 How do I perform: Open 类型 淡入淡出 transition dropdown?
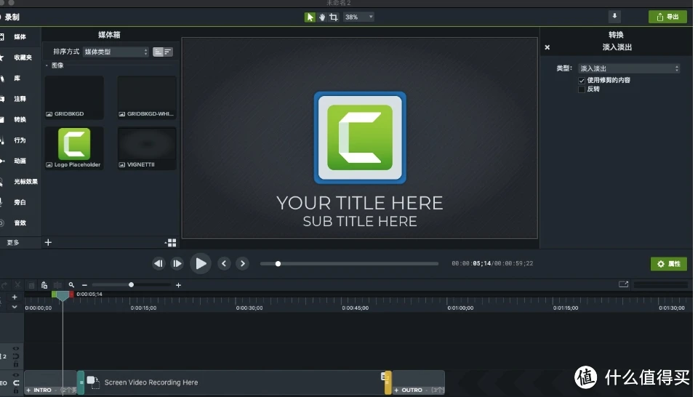(629, 68)
